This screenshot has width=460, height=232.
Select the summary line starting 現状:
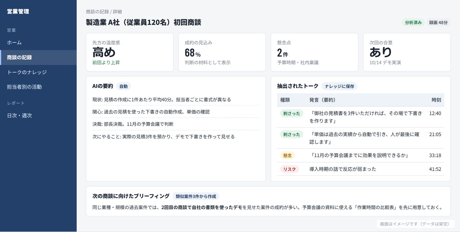point(176,100)
